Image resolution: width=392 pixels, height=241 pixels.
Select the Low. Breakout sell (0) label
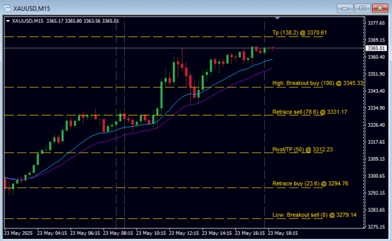[314, 215]
